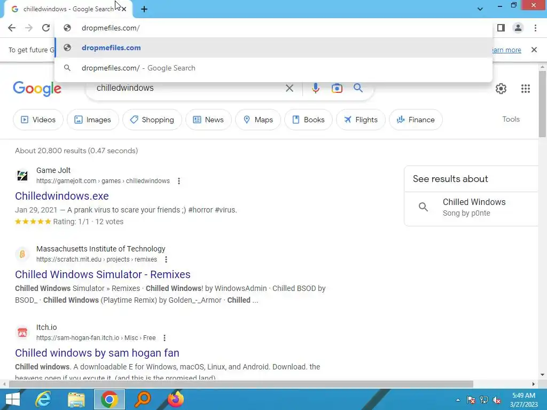Screen dimensions: 547x410
Task: Open a new tab with the plus button
Action: click(x=144, y=10)
